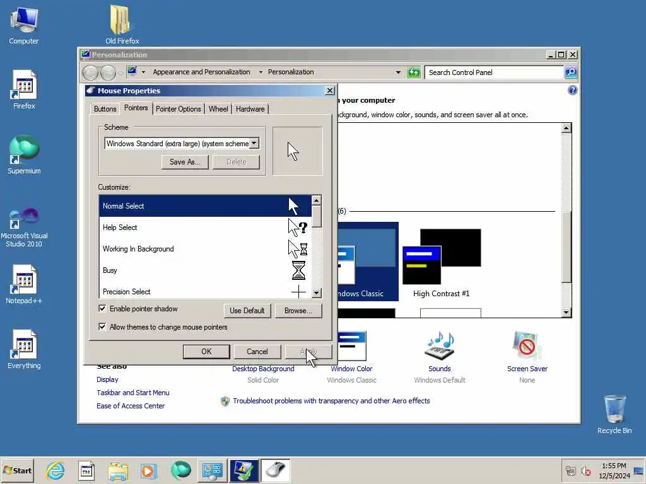
Task: Click the pointer list scroll down arrow
Action: coord(316,293)
